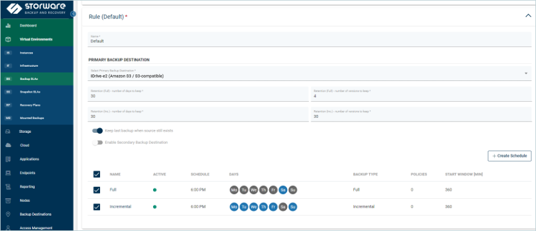Open Virtual Environments menu item
The image size is (536, 231).
pos(36,39)
